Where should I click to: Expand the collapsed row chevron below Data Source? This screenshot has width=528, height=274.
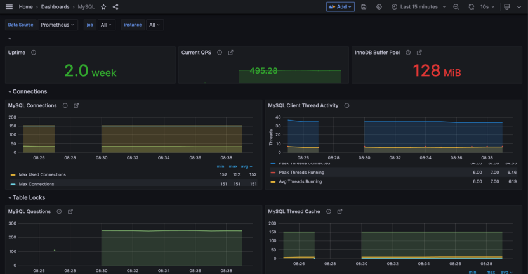point(10,39)
